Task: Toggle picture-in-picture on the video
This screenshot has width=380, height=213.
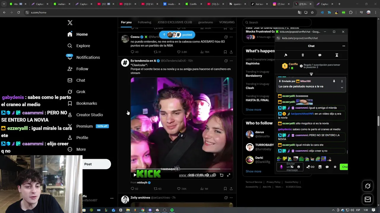Action: (x=221, y=175)
